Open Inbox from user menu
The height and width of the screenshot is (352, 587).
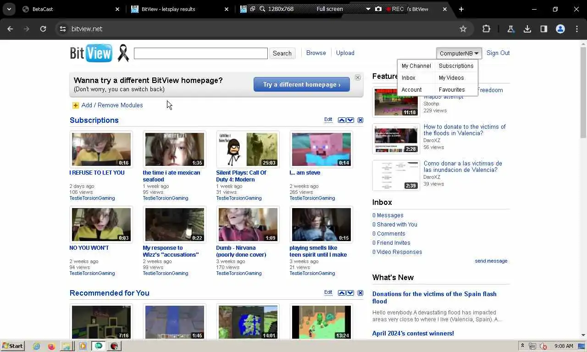(x=408, y=78)
